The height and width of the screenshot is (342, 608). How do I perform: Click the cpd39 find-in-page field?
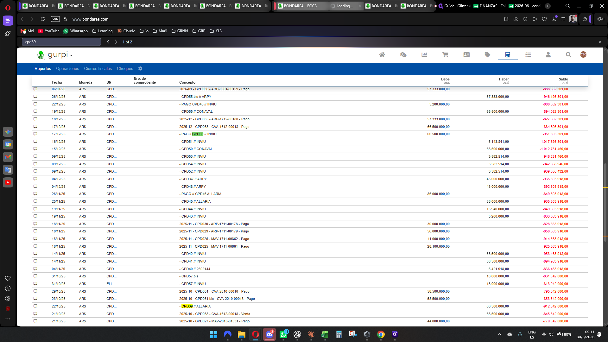(x=61, y=42)
